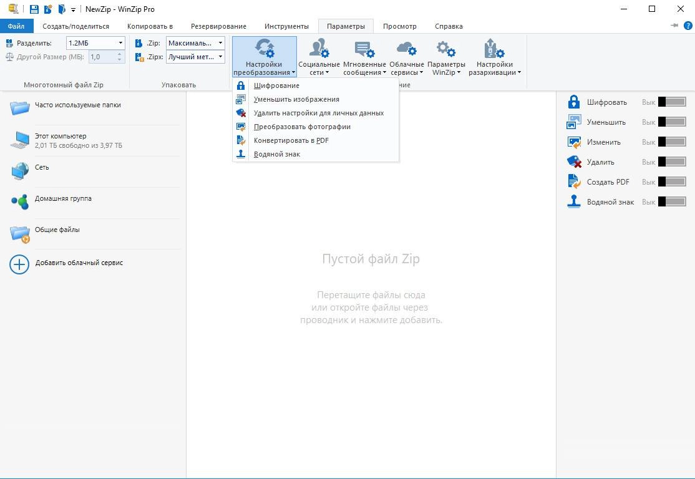Select Уменьшить изображения menu entry

(316, 99)
